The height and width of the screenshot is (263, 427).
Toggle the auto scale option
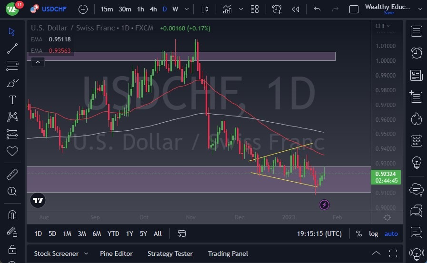(x=391, y=234)
